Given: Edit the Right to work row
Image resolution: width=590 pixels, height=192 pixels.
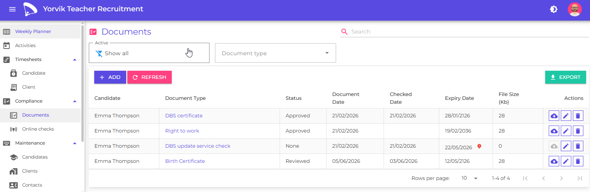Looking at the screenshot, I should (x=566, y=131).
